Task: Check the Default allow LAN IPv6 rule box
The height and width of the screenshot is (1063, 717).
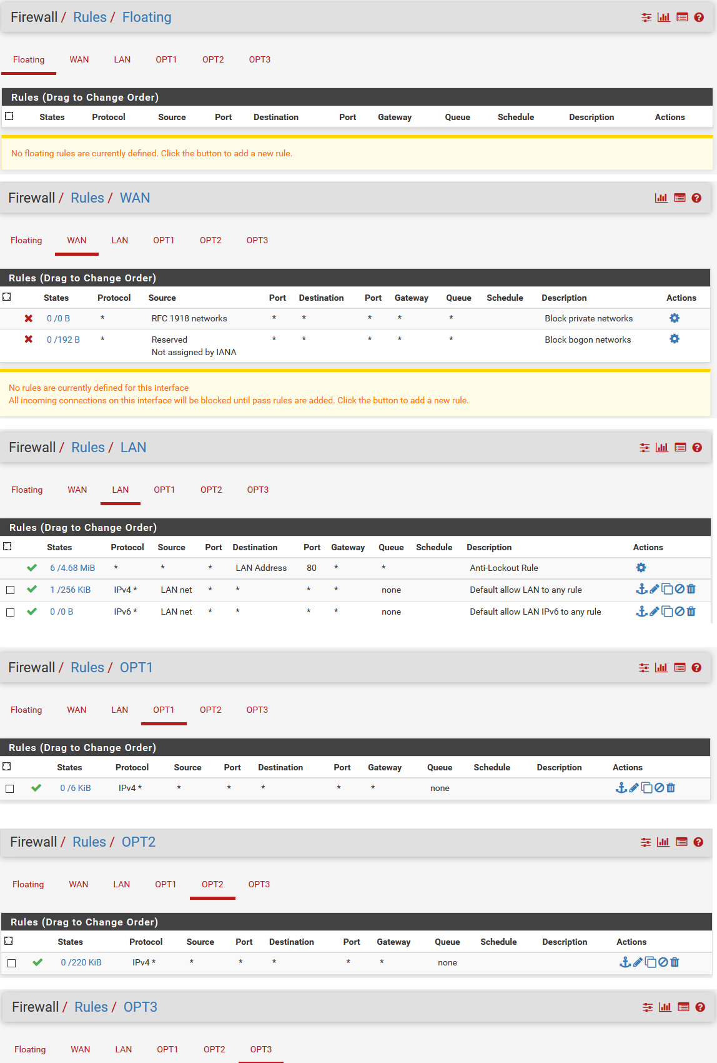Action: [x=10, y=612]
